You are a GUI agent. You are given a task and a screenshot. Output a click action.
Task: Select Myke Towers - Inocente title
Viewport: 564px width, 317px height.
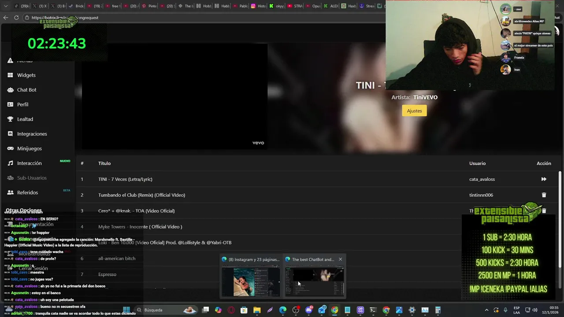(140, 227)
